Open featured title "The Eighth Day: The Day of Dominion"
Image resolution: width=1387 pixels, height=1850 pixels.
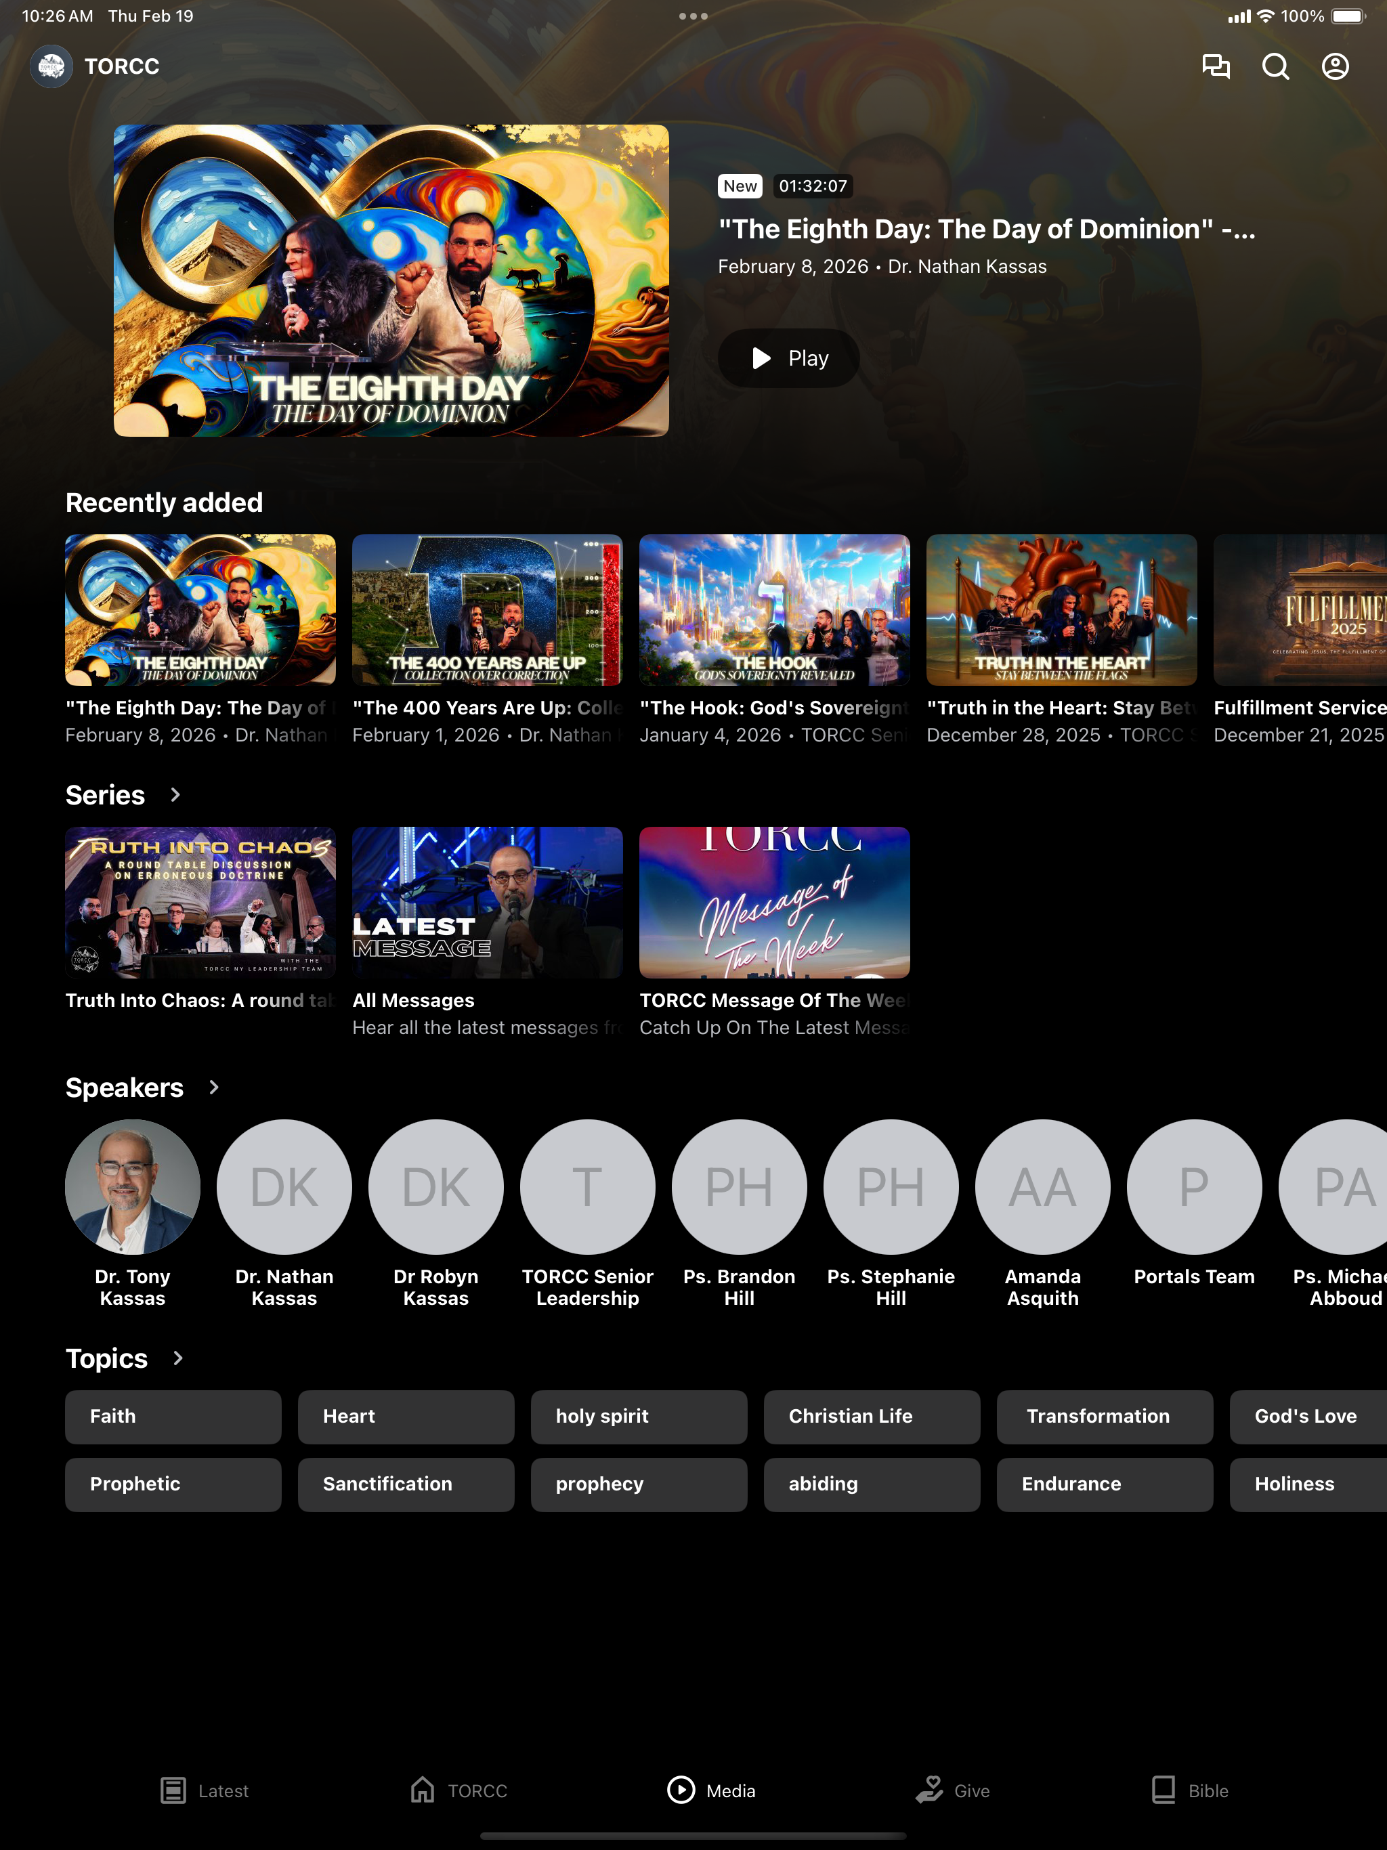tap(986, 229)
